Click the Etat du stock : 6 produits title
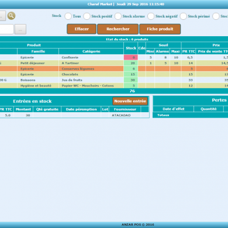This screenshot has height=228, width=228. 127,39
